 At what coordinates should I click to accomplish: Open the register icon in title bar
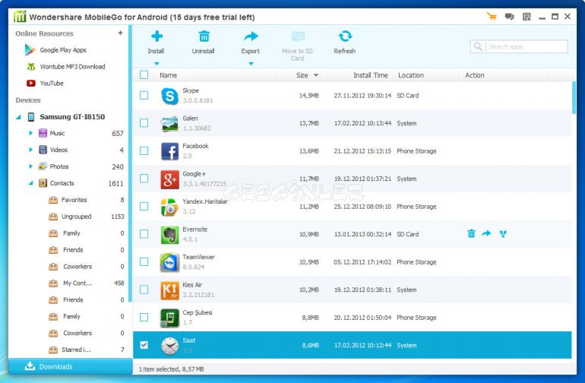coord(526,17)
